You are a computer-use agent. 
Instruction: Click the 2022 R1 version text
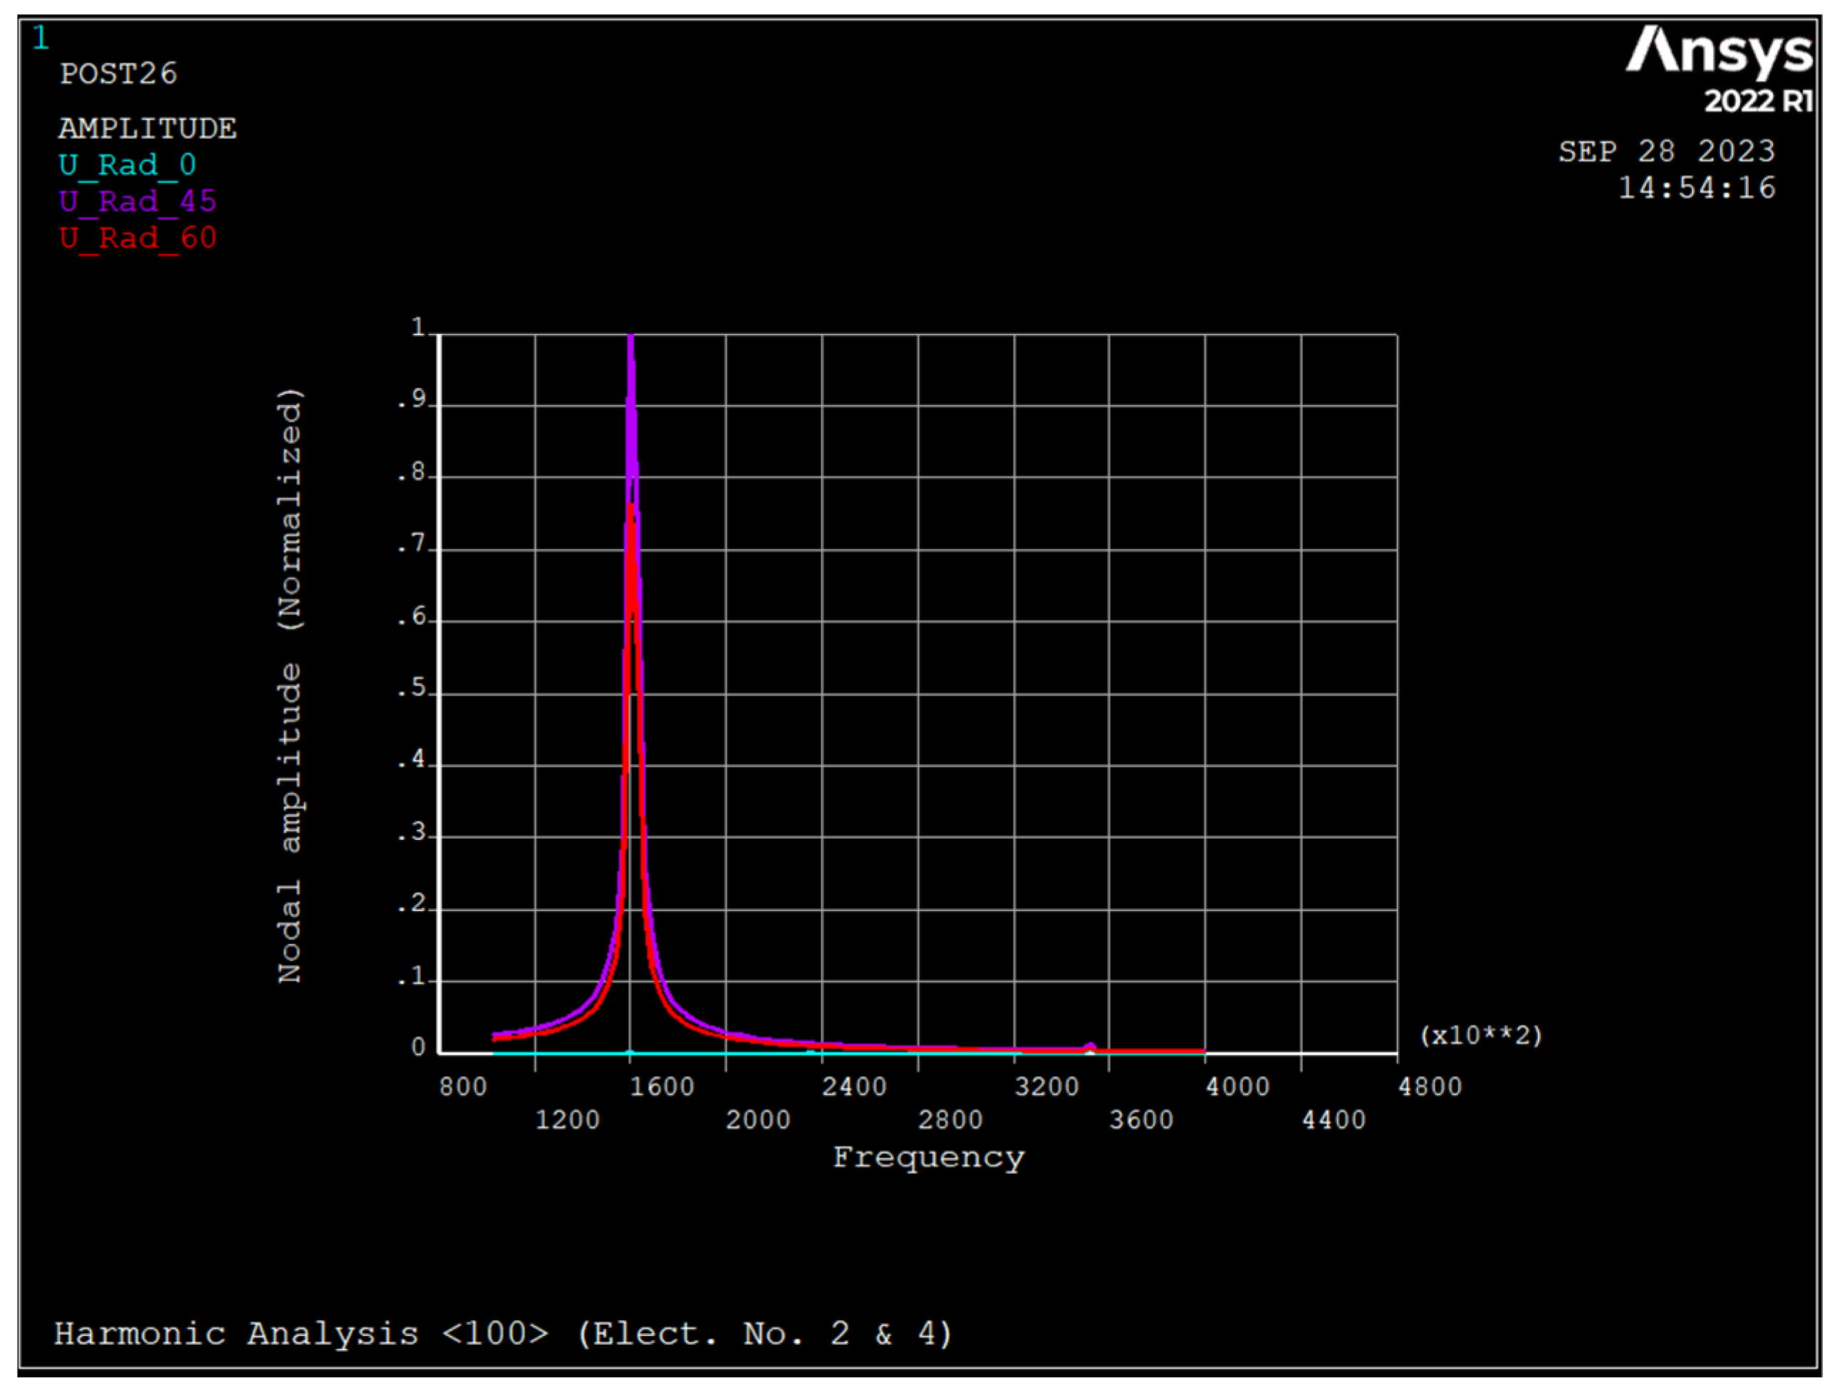tap(1758, 102)
